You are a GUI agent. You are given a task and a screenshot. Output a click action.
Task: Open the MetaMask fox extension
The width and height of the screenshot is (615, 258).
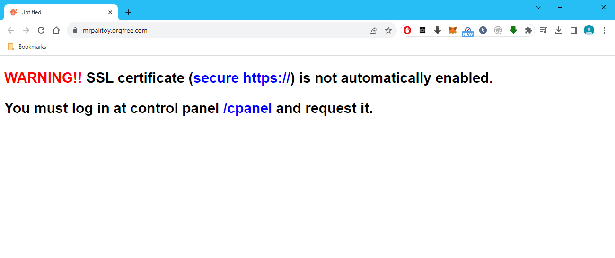tap(453, 30)
